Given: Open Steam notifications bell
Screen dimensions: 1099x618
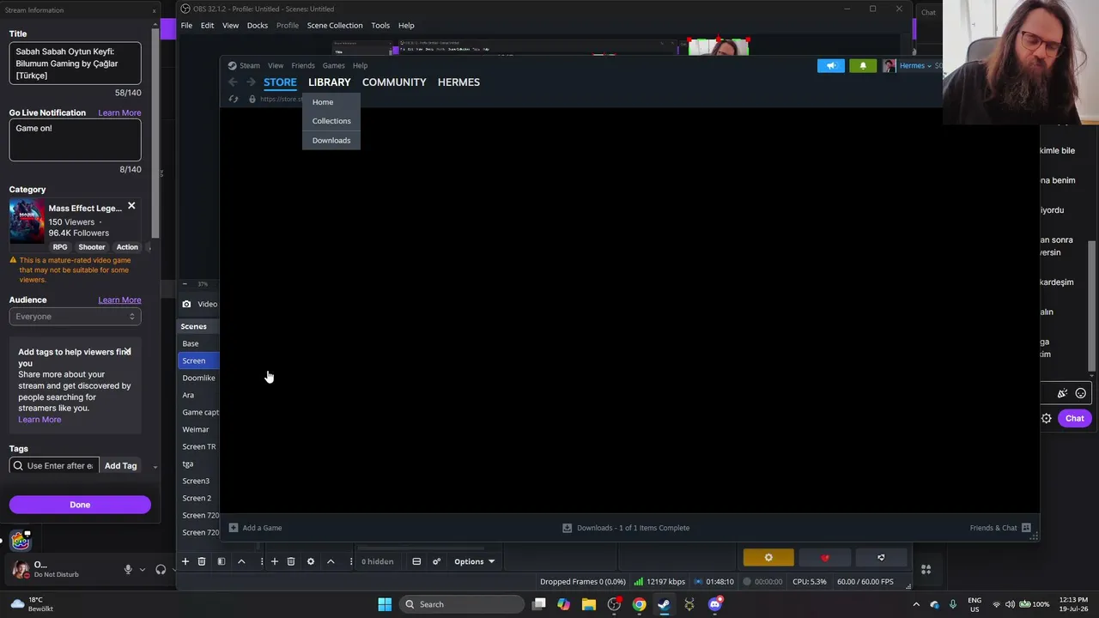Looking at the screenshot, I should [863, 66].
